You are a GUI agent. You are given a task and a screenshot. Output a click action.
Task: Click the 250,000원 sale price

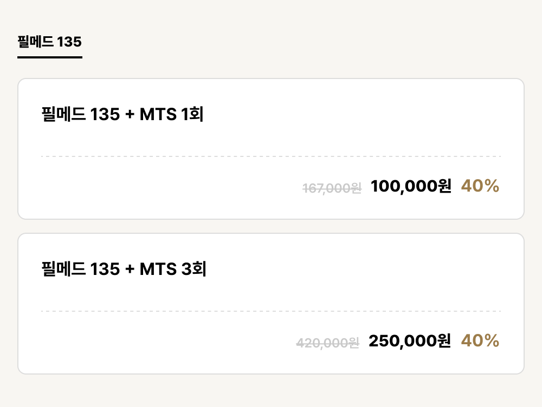(410, 341)
